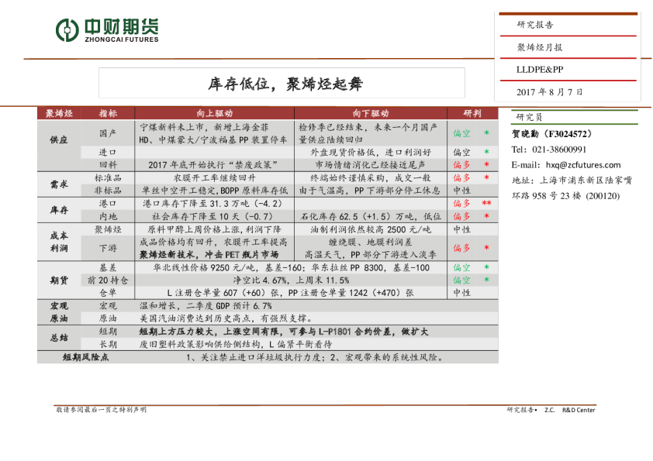Click cell 市场情绪消化已经接近尾声
The image size is (653, 461).
(x=371, y=165)
